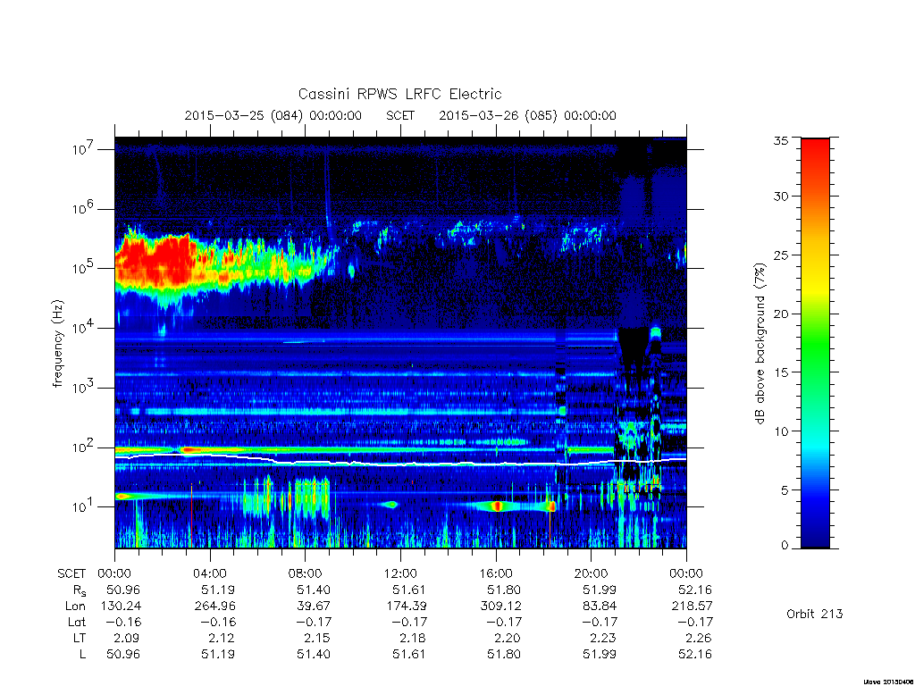Click the Orbit 213 label
The image size is (915, 686).
pos(814,614)
